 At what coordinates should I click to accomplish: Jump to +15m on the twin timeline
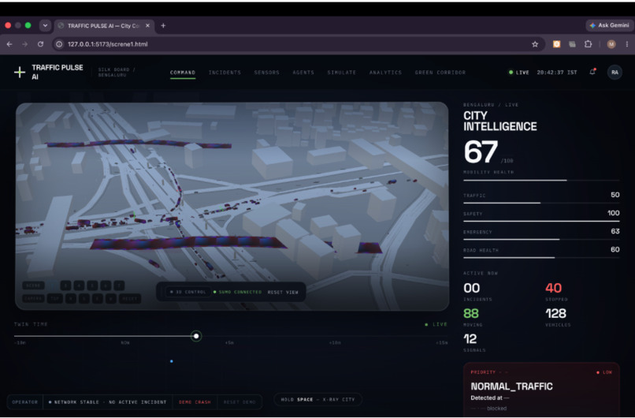[x=442, y=343]
